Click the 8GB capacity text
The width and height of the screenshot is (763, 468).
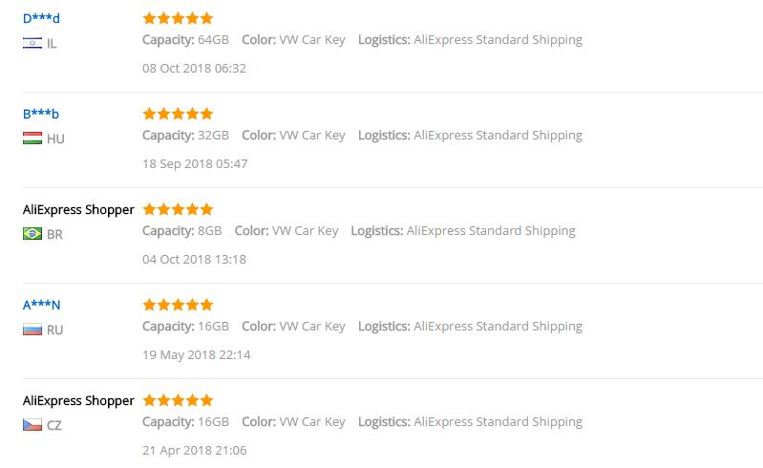point(210,230)
